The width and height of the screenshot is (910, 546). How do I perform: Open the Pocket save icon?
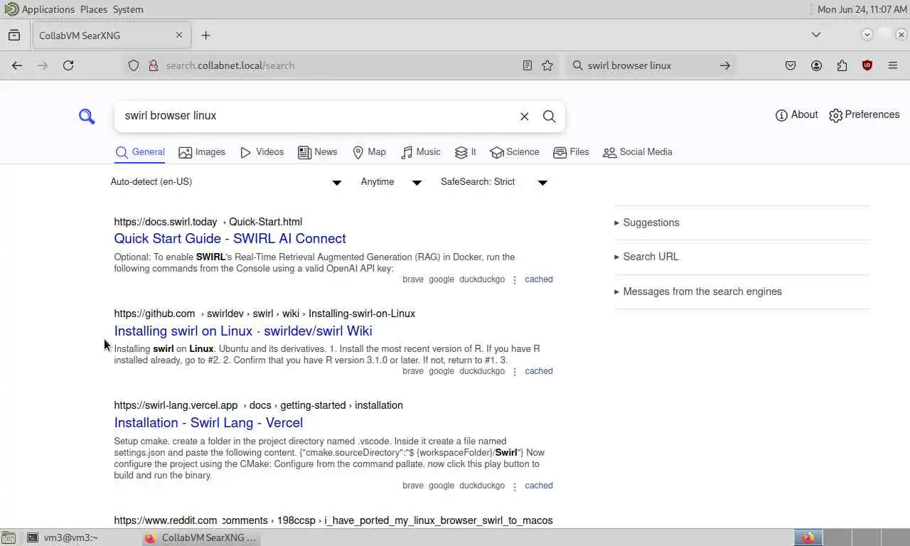(791, 65)
